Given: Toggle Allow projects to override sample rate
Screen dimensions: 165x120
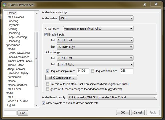Looking at the screenshot, I should click(x=44, y=103).
